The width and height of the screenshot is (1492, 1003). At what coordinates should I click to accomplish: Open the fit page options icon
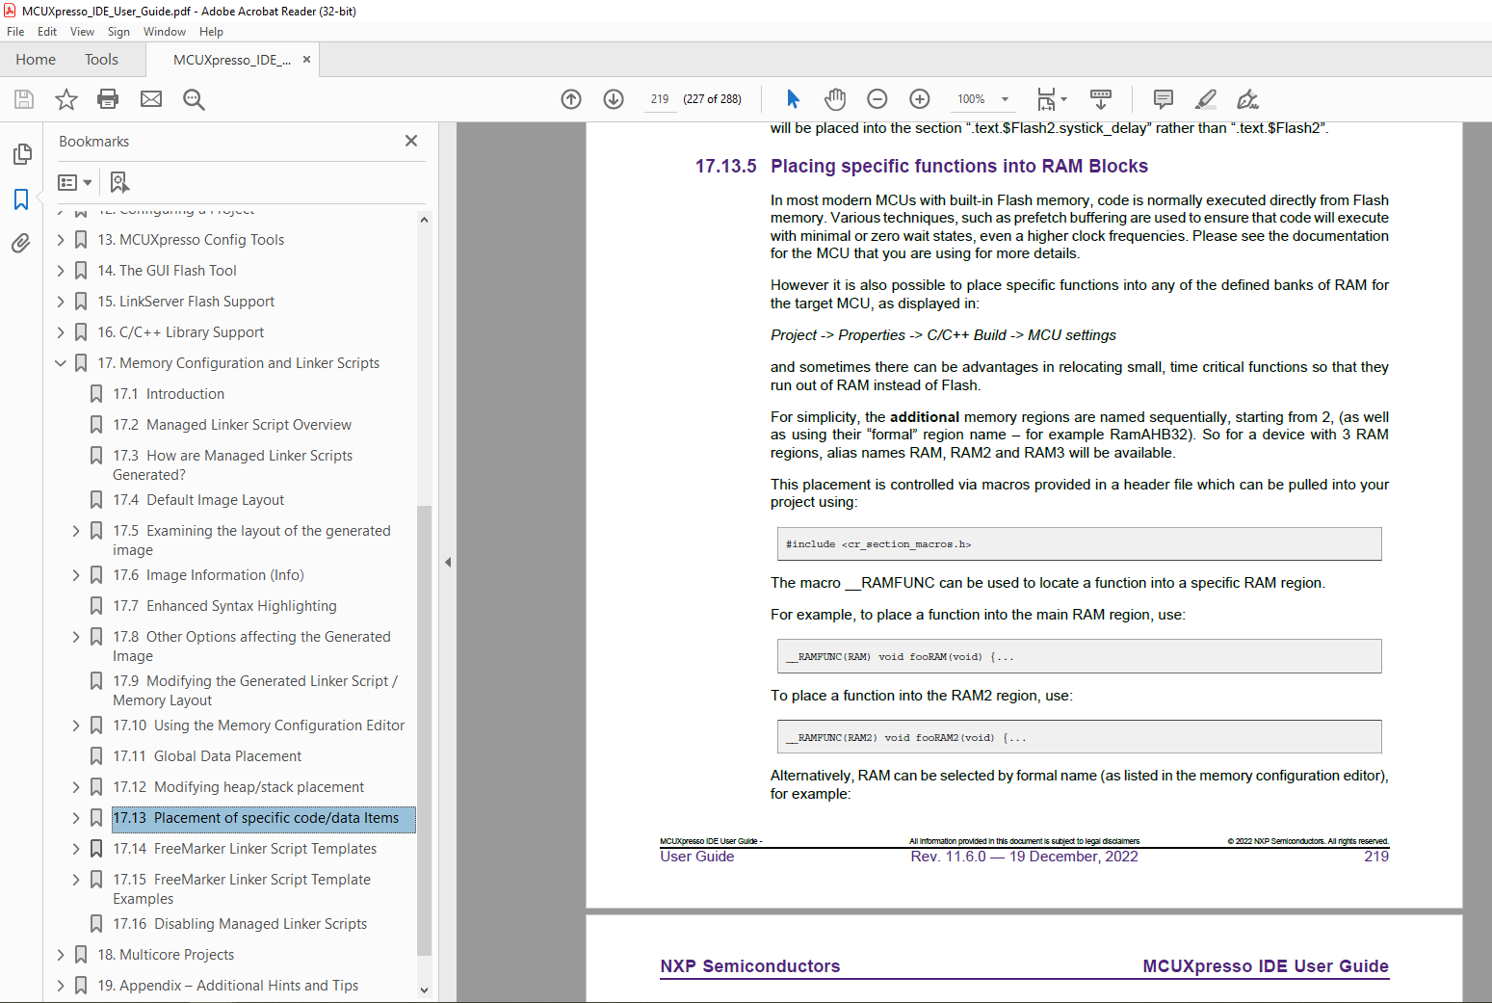pos(1052,99)
